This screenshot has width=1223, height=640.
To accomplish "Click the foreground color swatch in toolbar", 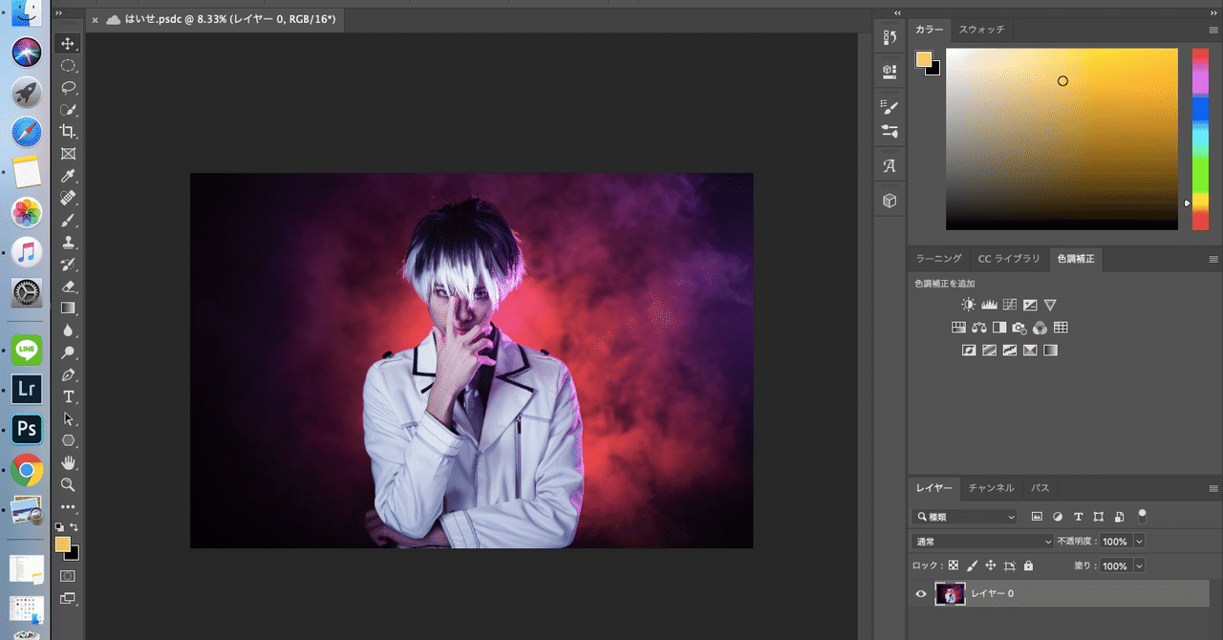I will [63, 544].
